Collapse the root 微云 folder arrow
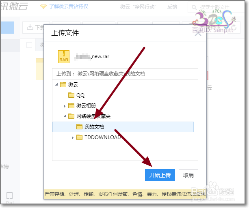The width and height of the screenshot is (249, 208). tap(56, 84)
